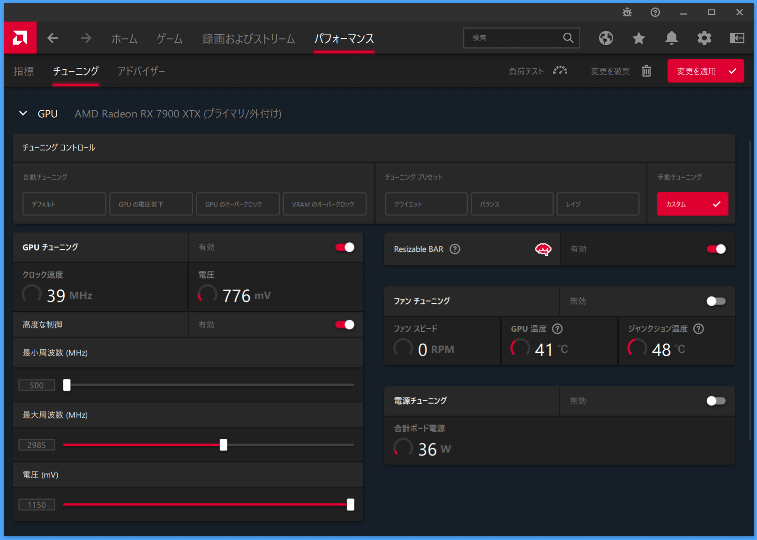757x540 pixels.
Task: Select カスタム manual tuning button
Action: coord(692,204)
